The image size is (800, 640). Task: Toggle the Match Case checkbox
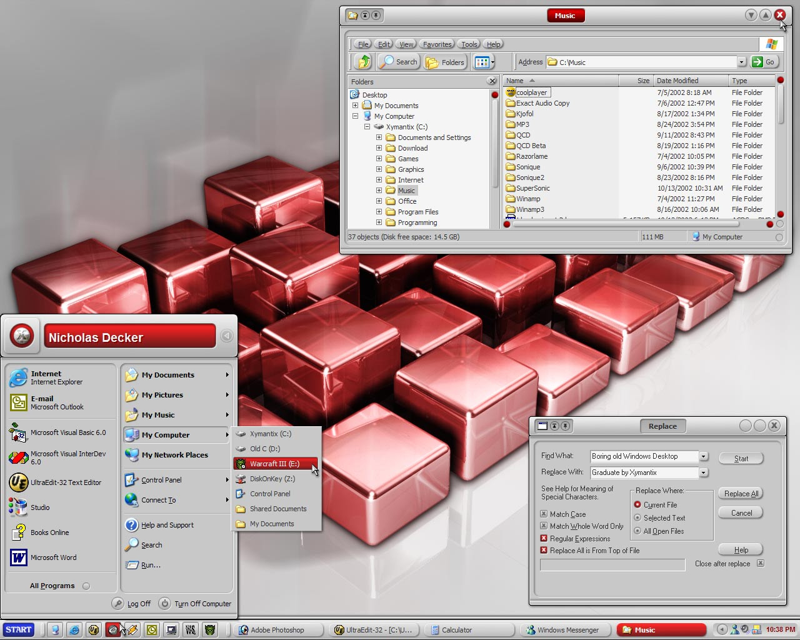[x=544, y=514]
